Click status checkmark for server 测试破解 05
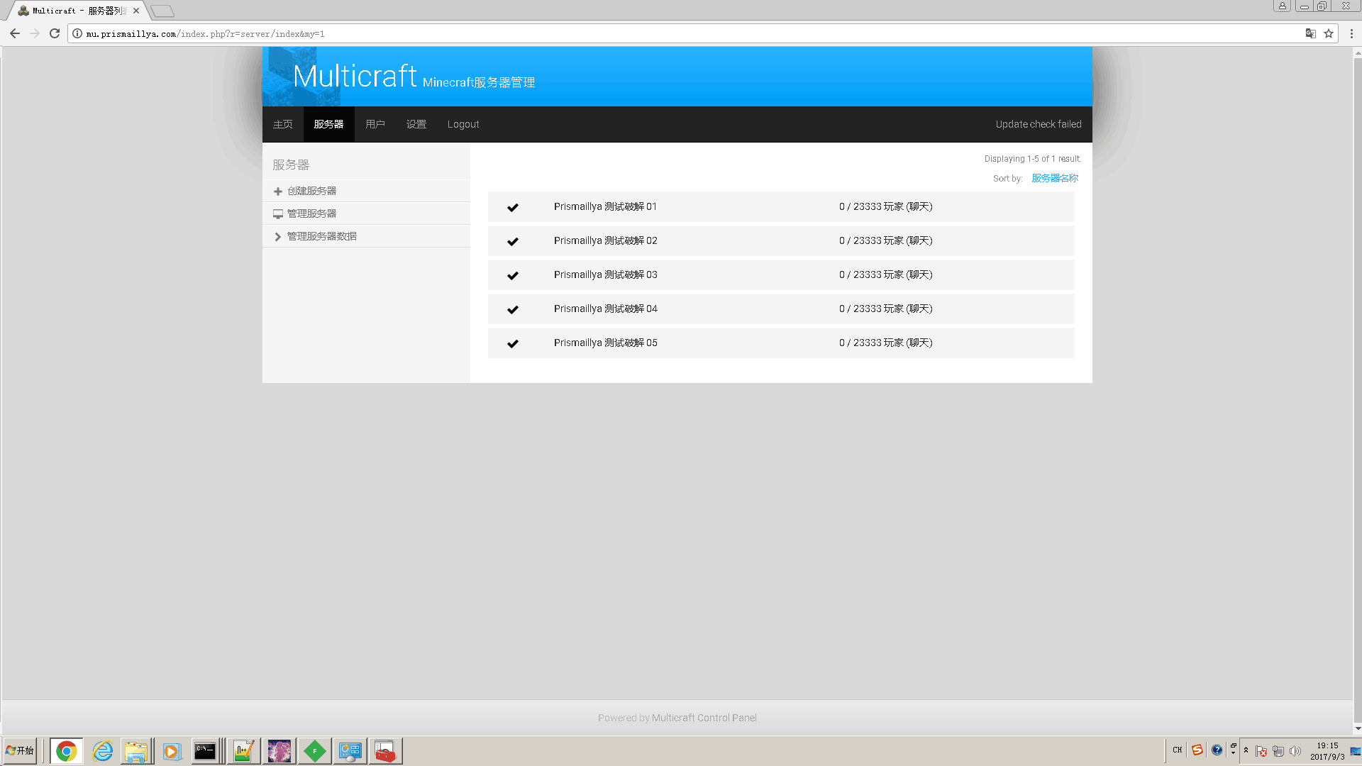 [513, 343]
